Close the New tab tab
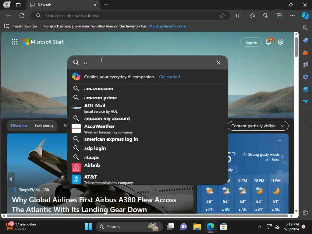The image size is (312, 234). (95, 5)
